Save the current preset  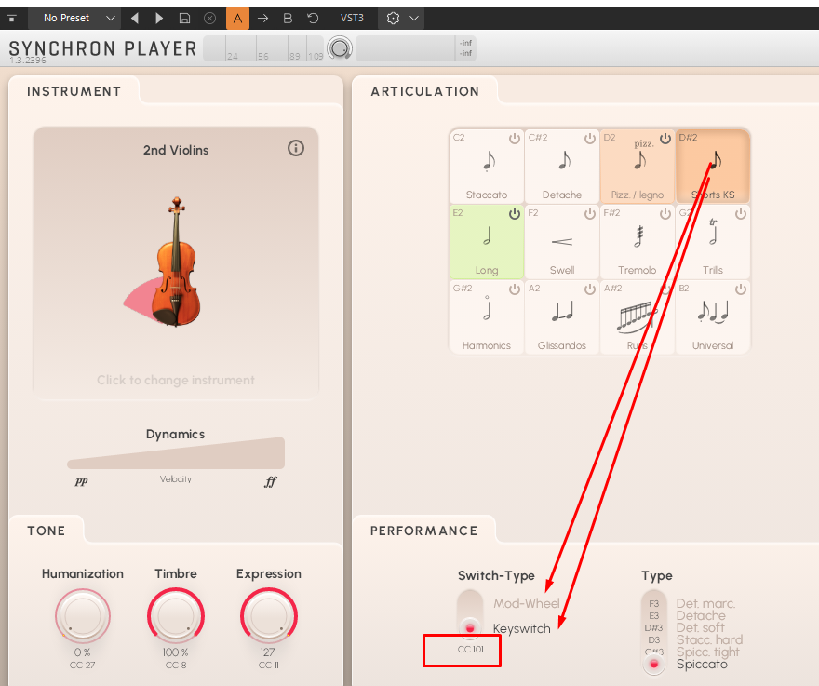(184, 19)
